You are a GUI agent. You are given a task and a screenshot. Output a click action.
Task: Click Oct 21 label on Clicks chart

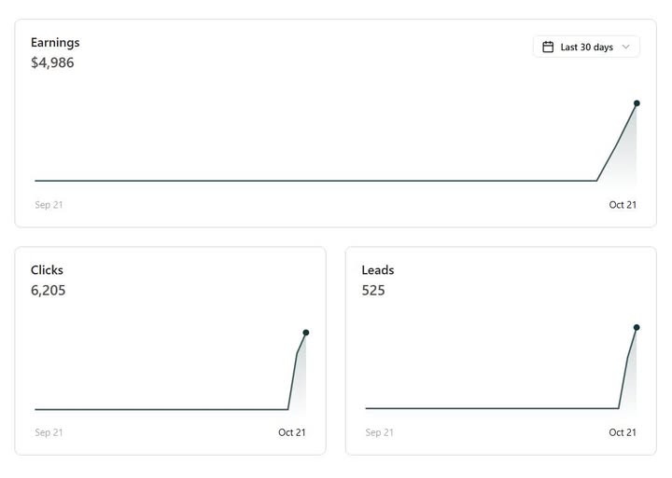tap(292, 432)
